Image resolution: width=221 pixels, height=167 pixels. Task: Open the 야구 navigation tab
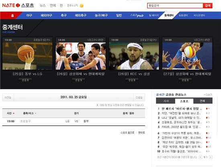tap(29, 15)
